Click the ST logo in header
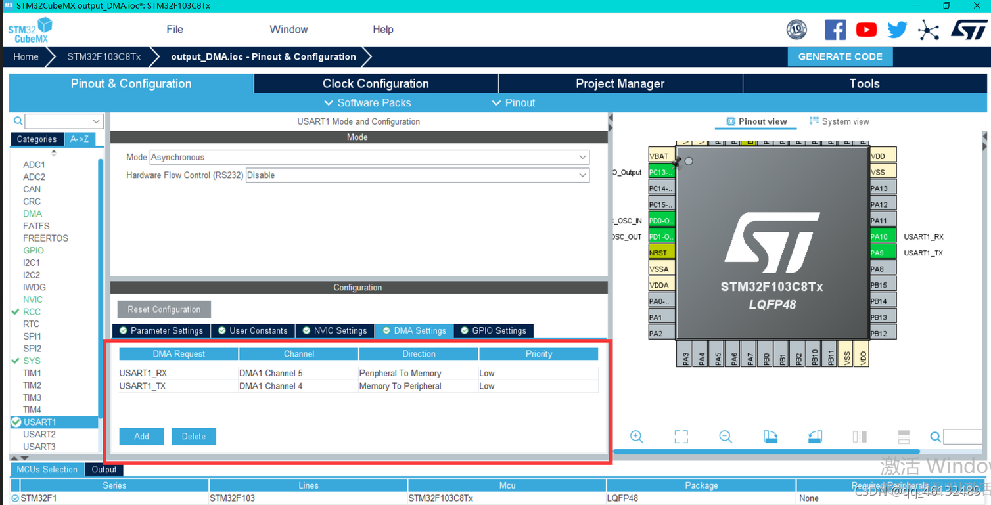The width and height of the screenshot is (991, 505). pos(969,30)
